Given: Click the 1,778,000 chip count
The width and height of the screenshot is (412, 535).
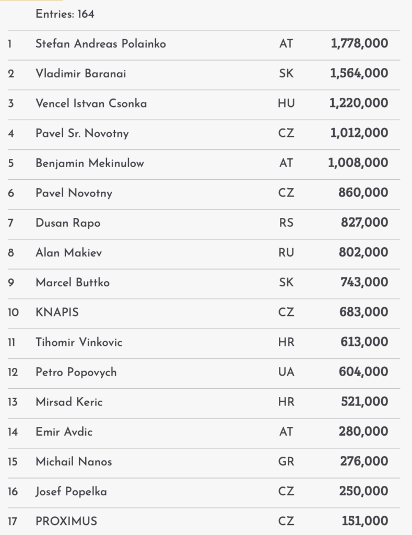Looking at the screenshot, I should [359, 43].
